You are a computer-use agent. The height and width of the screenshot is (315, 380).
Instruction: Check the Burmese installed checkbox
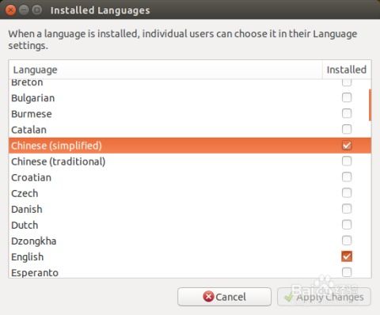347,113
